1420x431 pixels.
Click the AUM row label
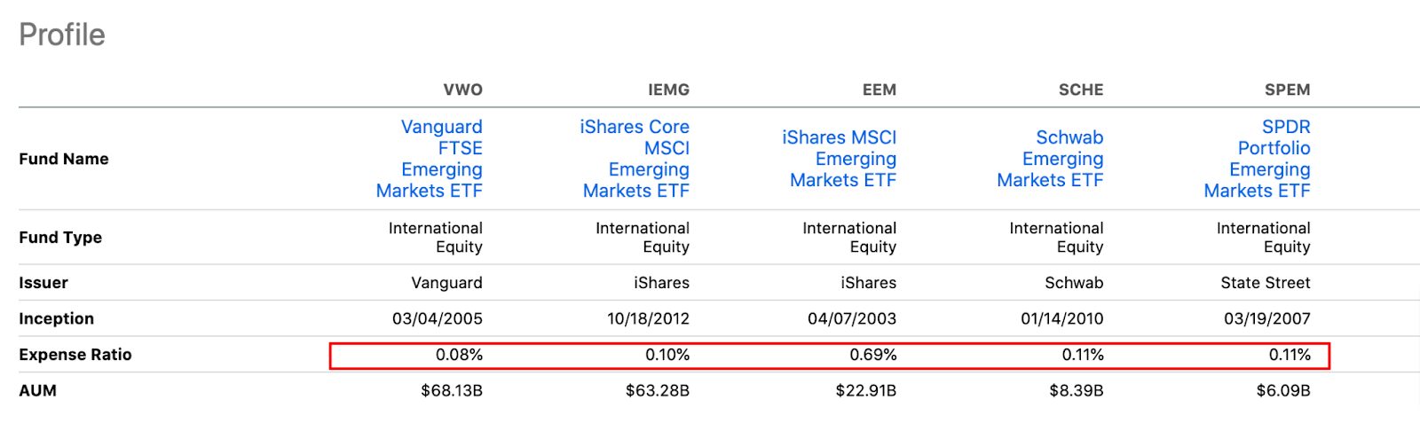coord(37,390)
